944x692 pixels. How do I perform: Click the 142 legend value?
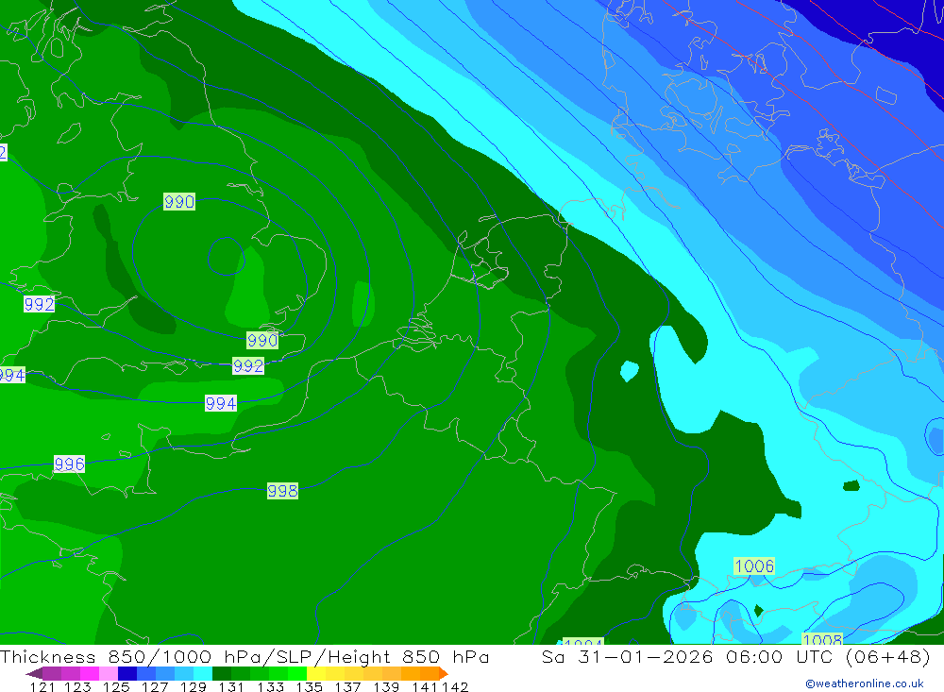pos(455,687)
